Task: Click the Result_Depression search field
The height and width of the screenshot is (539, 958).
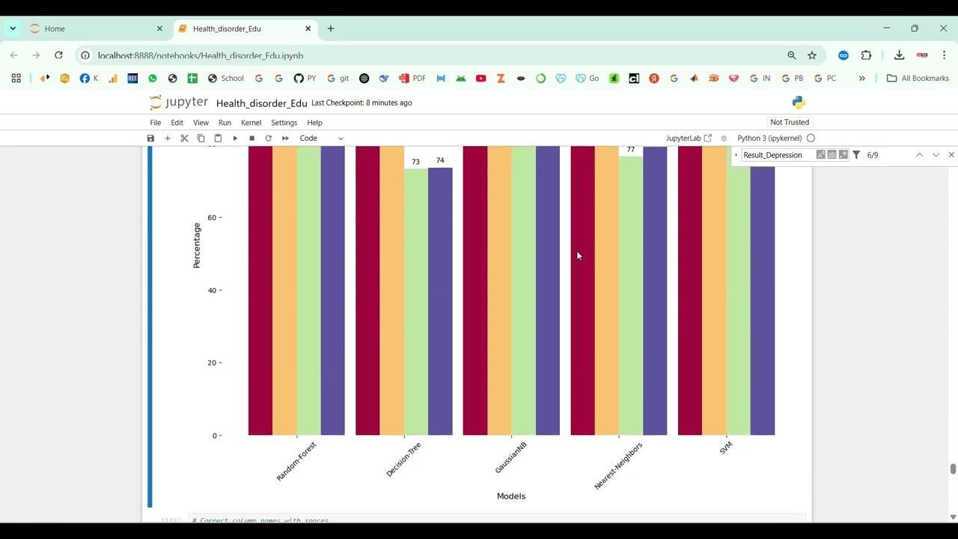Action: point(778,155)
